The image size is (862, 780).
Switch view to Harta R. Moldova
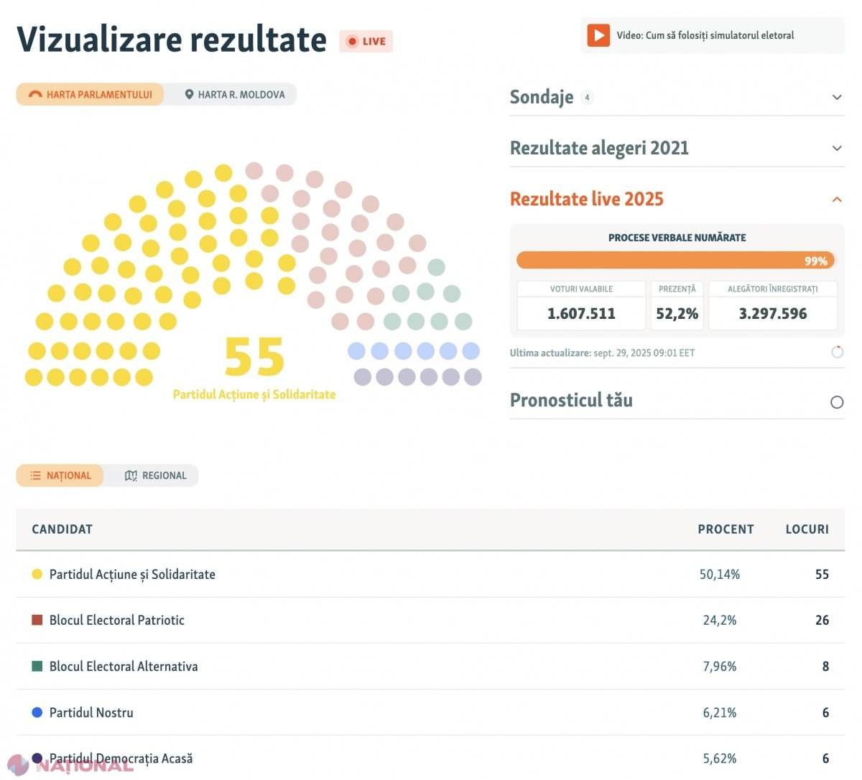[x=233, y=94]
